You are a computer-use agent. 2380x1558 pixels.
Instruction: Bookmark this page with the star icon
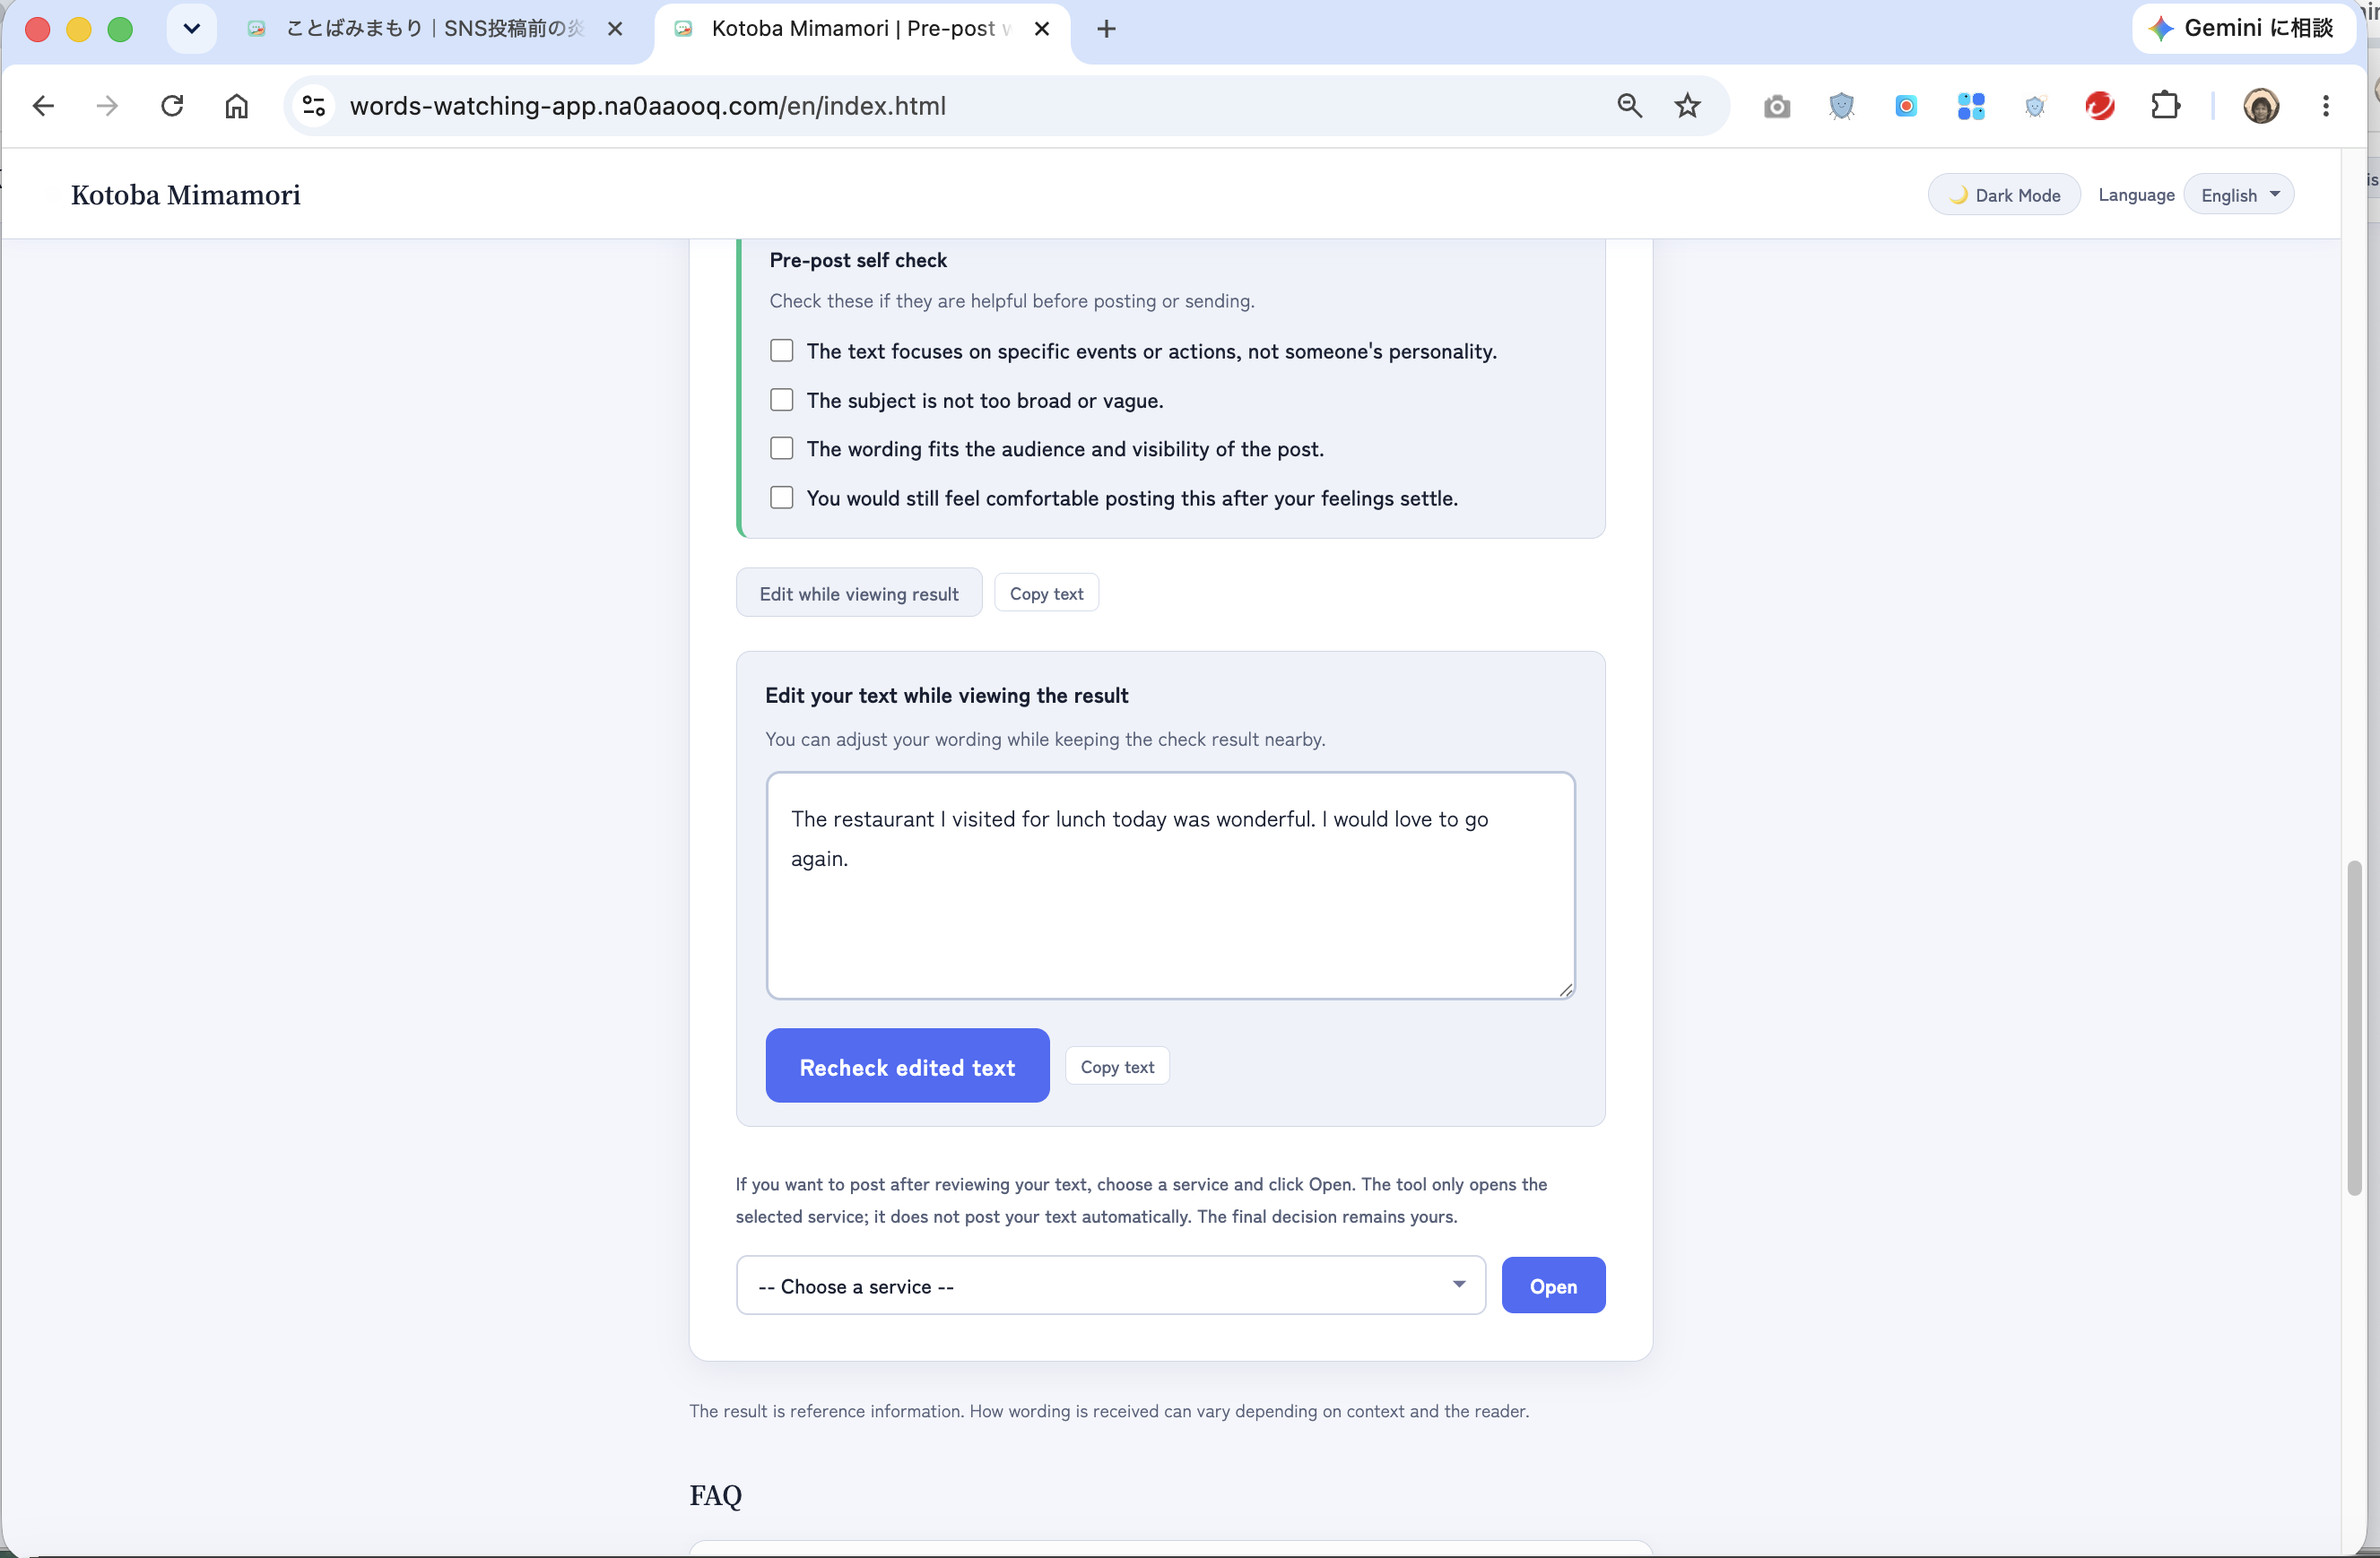click(x=1687, y=106)
